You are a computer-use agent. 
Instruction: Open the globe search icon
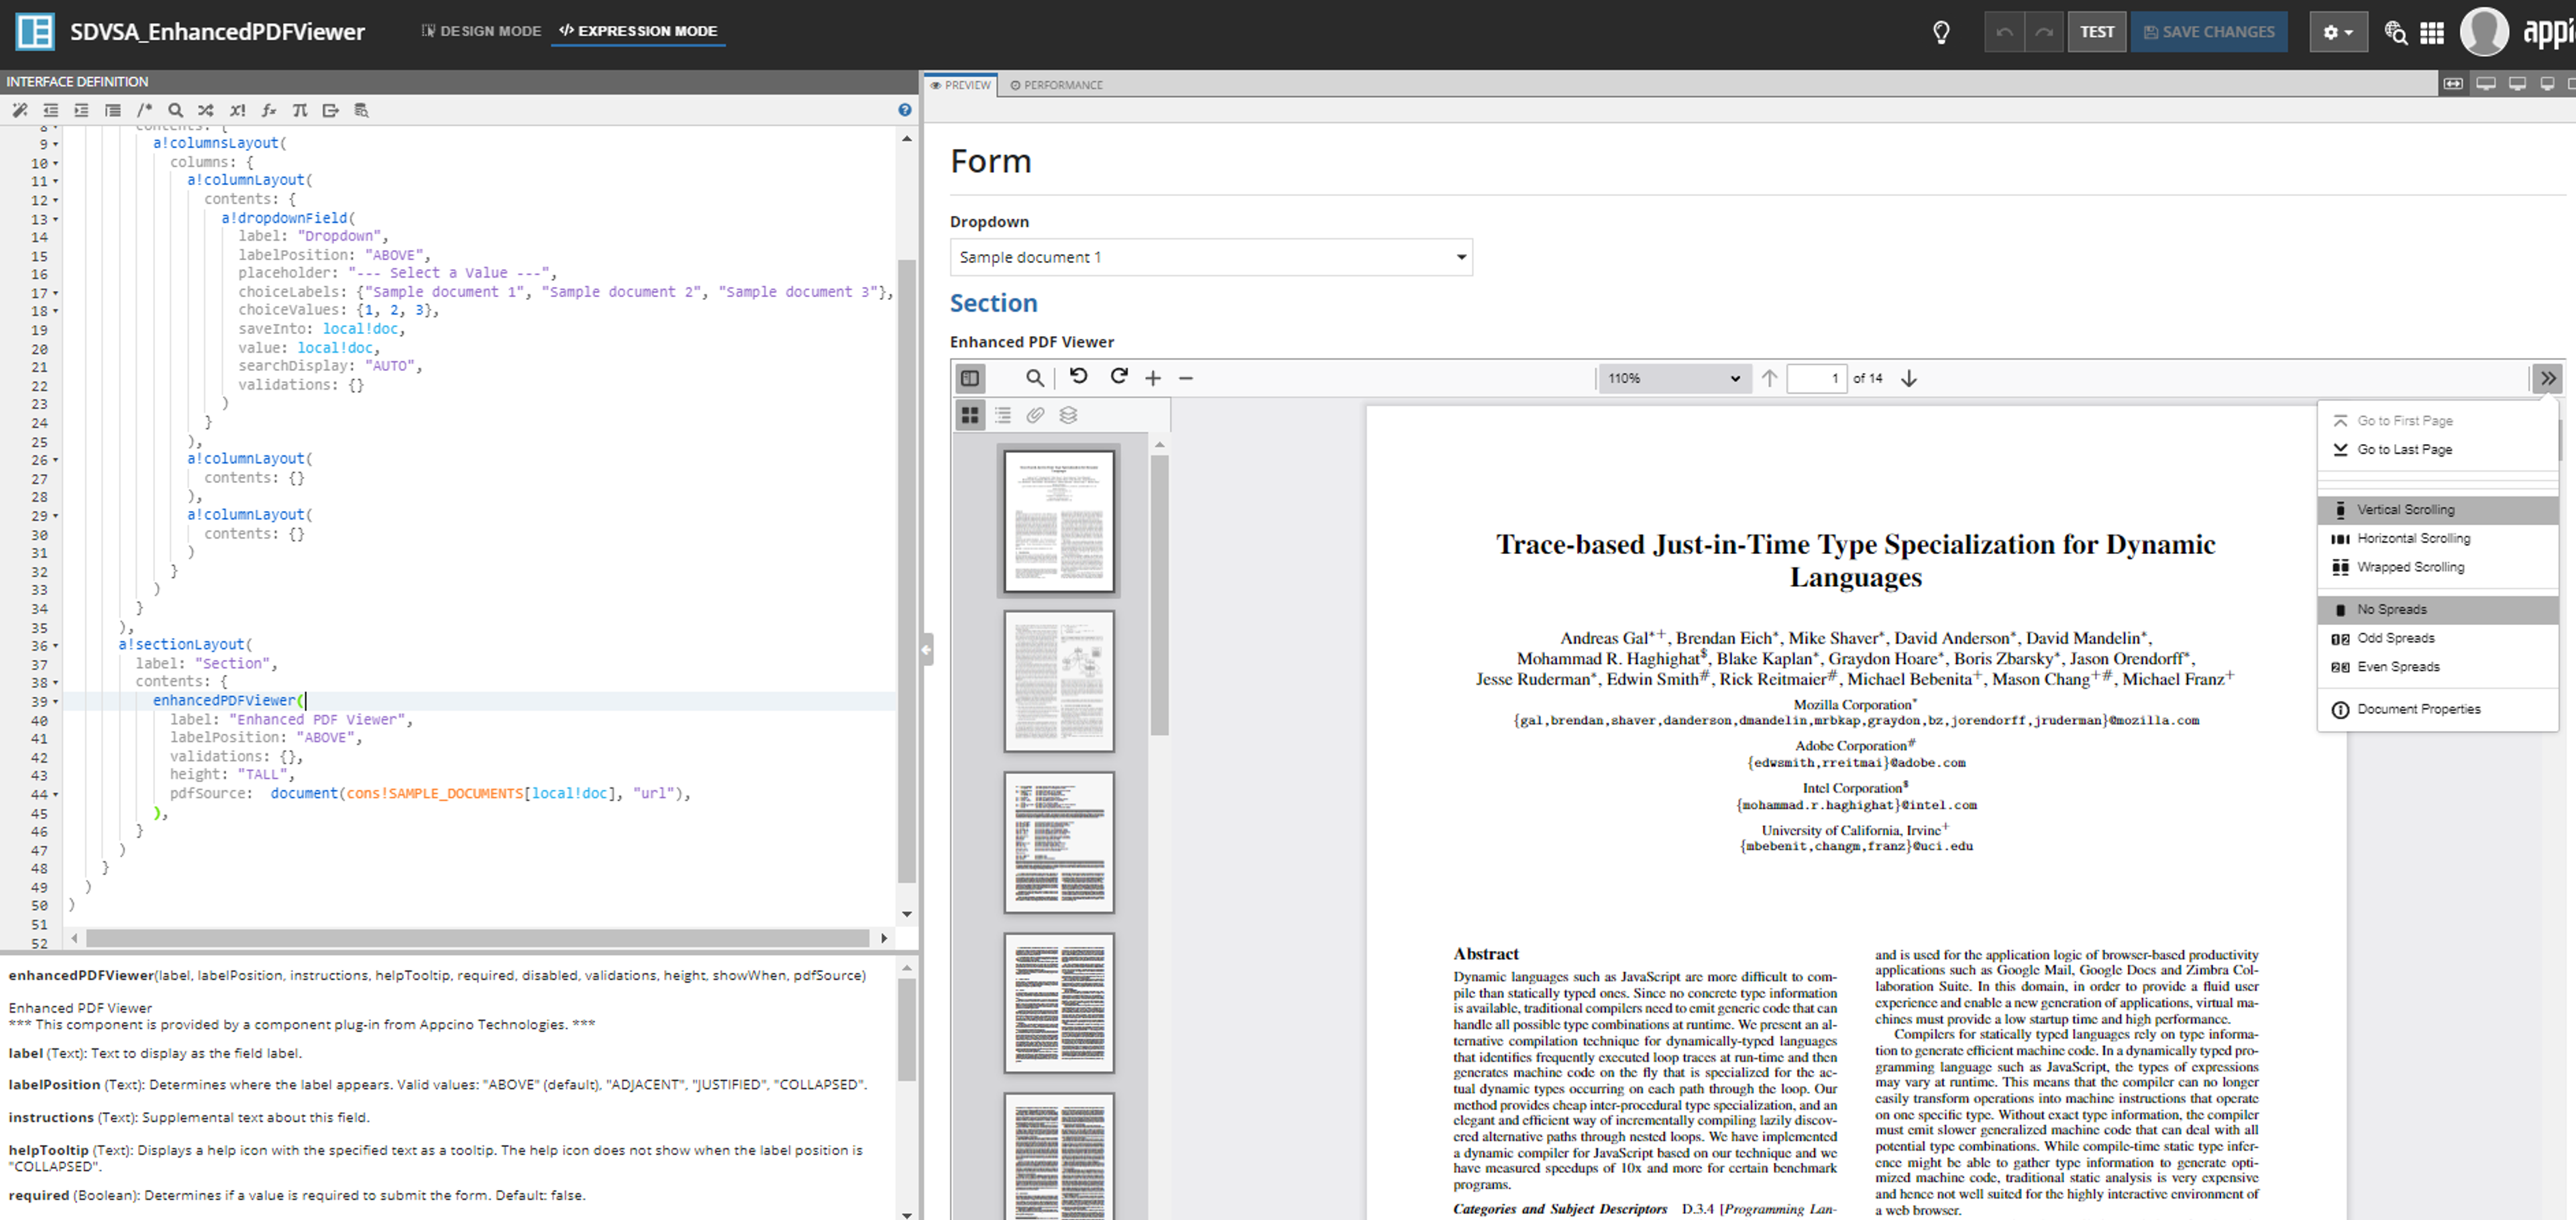(x=2395, y=32)
